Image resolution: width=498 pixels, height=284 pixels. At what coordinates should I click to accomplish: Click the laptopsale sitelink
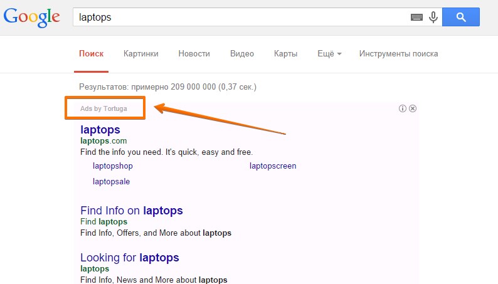[111, 181]
